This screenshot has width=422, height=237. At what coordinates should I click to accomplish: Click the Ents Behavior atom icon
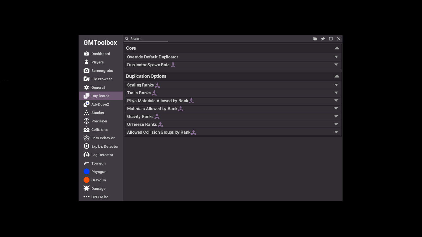86,138
